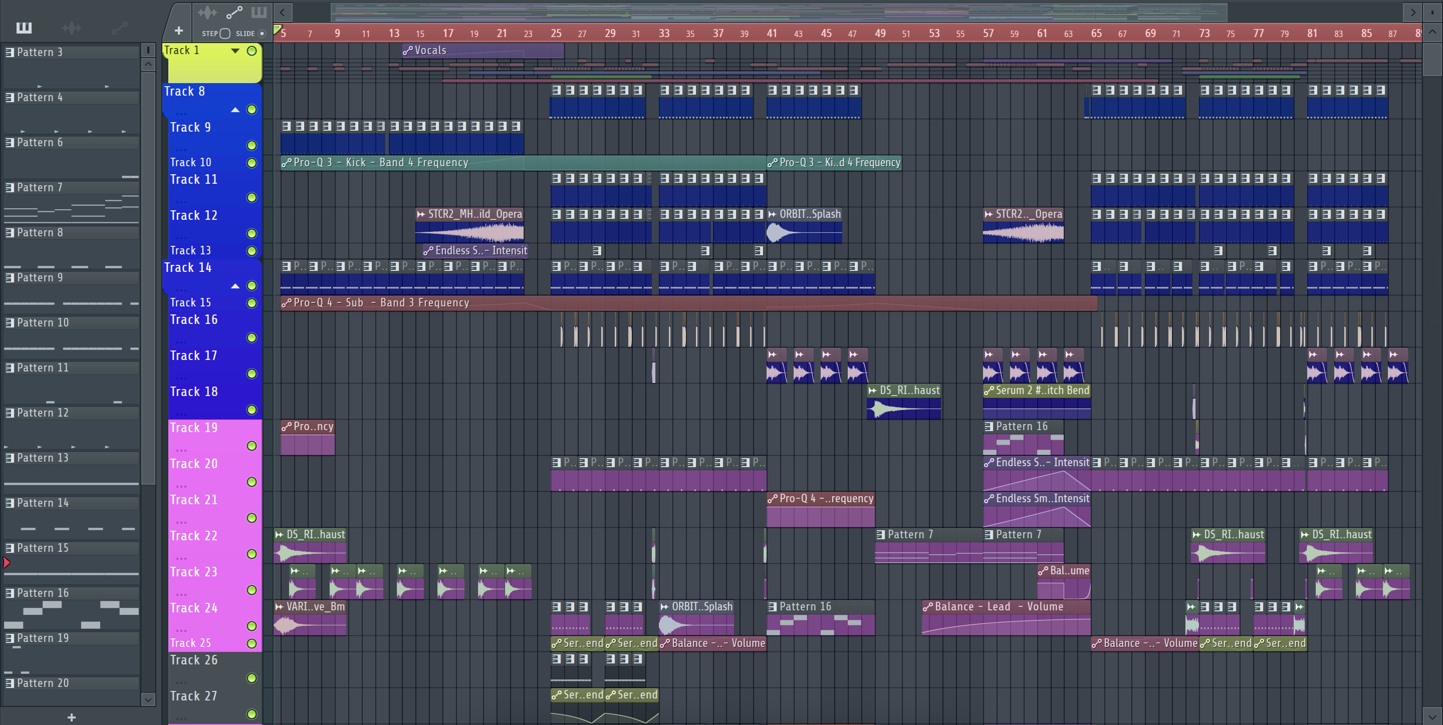Viewport: 1443px width, 725px height.
Task: Click the red play marker beside Pattern 15
Action: (x=6, y=562)
